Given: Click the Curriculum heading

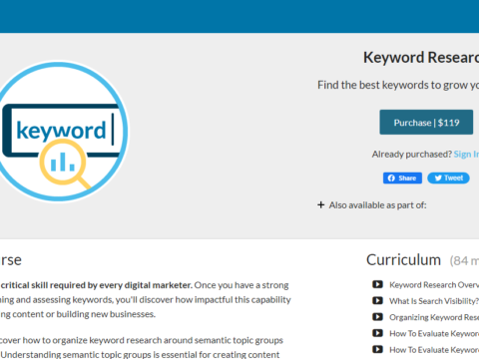Looking at the screenshot, I should pos(403,260).
